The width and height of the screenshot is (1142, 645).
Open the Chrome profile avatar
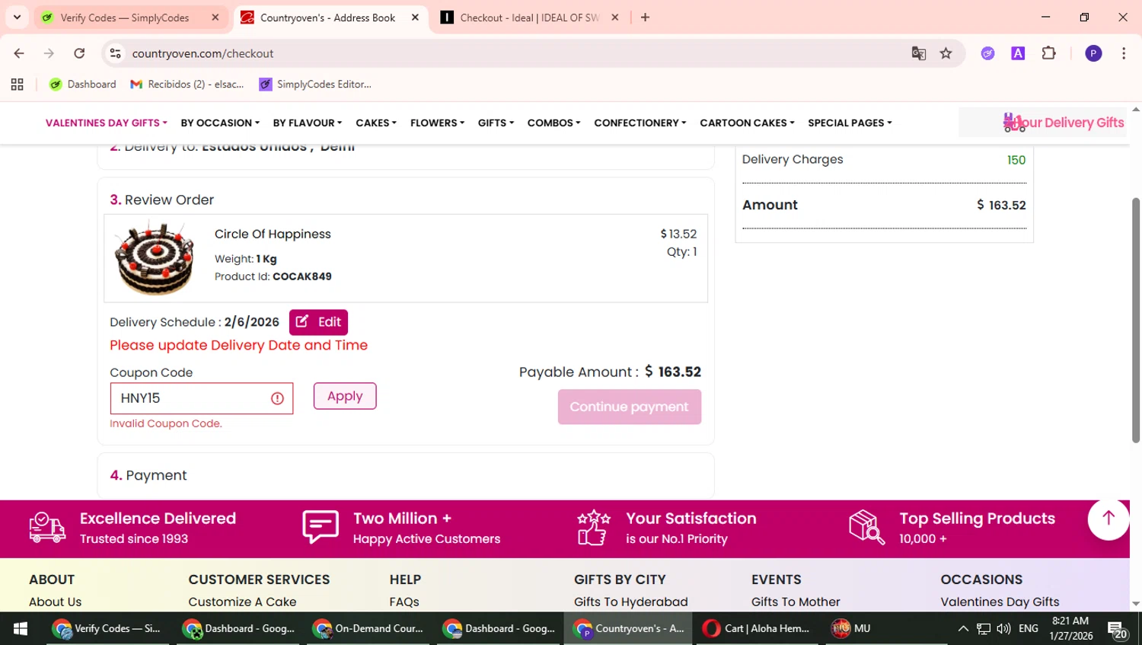pyautogui.click(x=1093, y=53)
